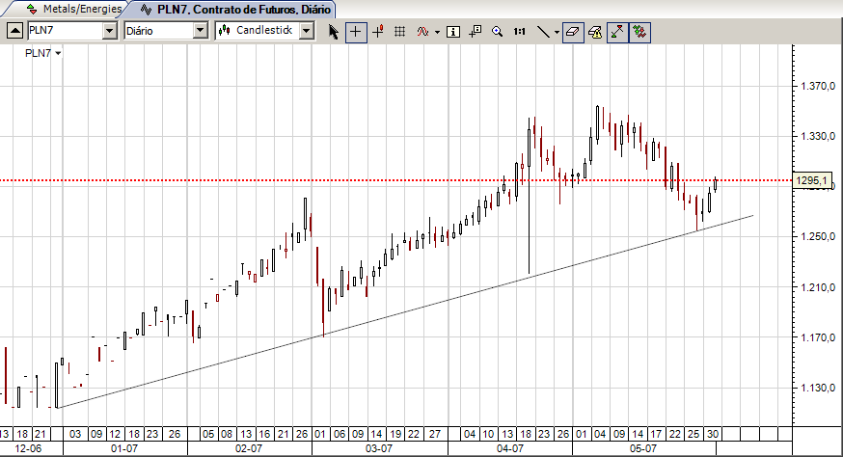The width and height of the screenshot is (843, 457).
Task: Click the 12-06 month label
Action: [28, 448]
